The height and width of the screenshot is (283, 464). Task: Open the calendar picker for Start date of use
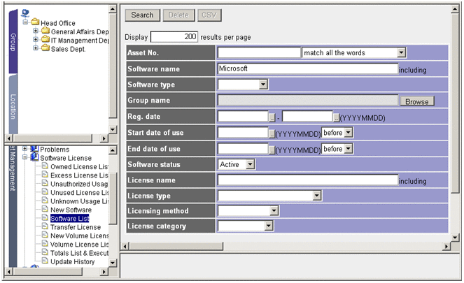(272, 134)
